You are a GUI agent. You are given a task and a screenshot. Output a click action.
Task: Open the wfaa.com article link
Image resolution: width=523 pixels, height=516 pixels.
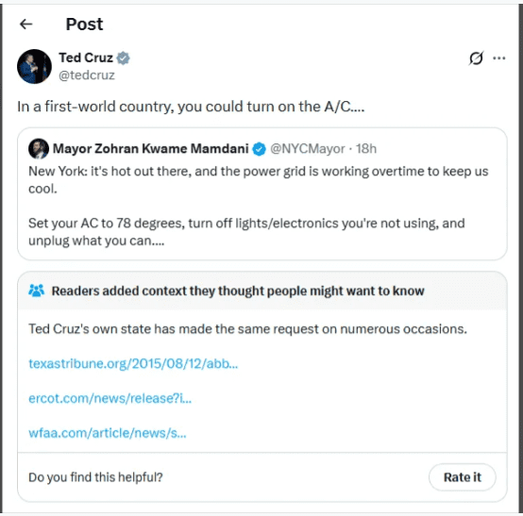108,433
